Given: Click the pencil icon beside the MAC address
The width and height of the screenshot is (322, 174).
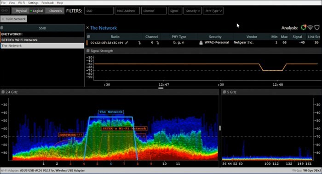Looking at the screenshot, I should pyautogui.click(x=126, y=43).
